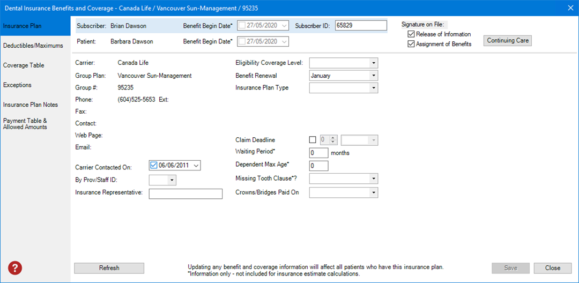Switch to Deductibles/Maximums tab
Screen dimensions: 579x283
[x=33, y=46]
